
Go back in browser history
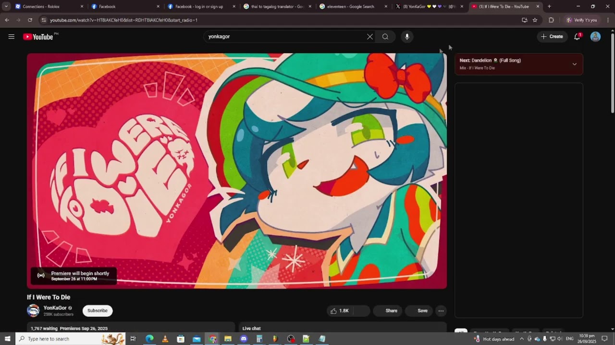point(7,20)
